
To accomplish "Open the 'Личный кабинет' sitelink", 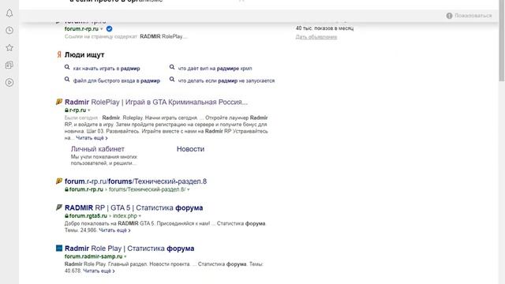I will click(98, 149).
